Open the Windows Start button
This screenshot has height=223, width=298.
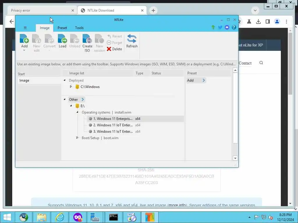point(7,217)
